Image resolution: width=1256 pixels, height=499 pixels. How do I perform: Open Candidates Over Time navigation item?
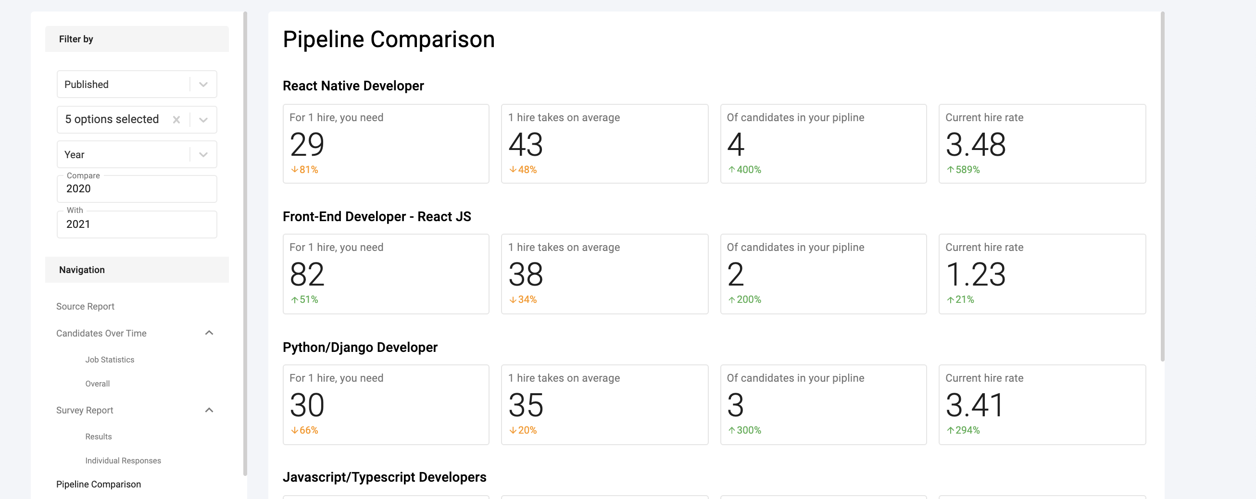point(101,333)
